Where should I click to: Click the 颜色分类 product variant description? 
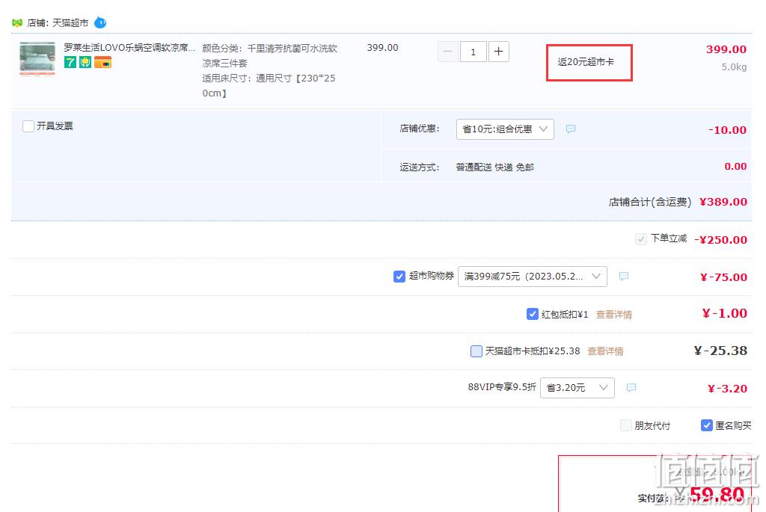[269, 70]
